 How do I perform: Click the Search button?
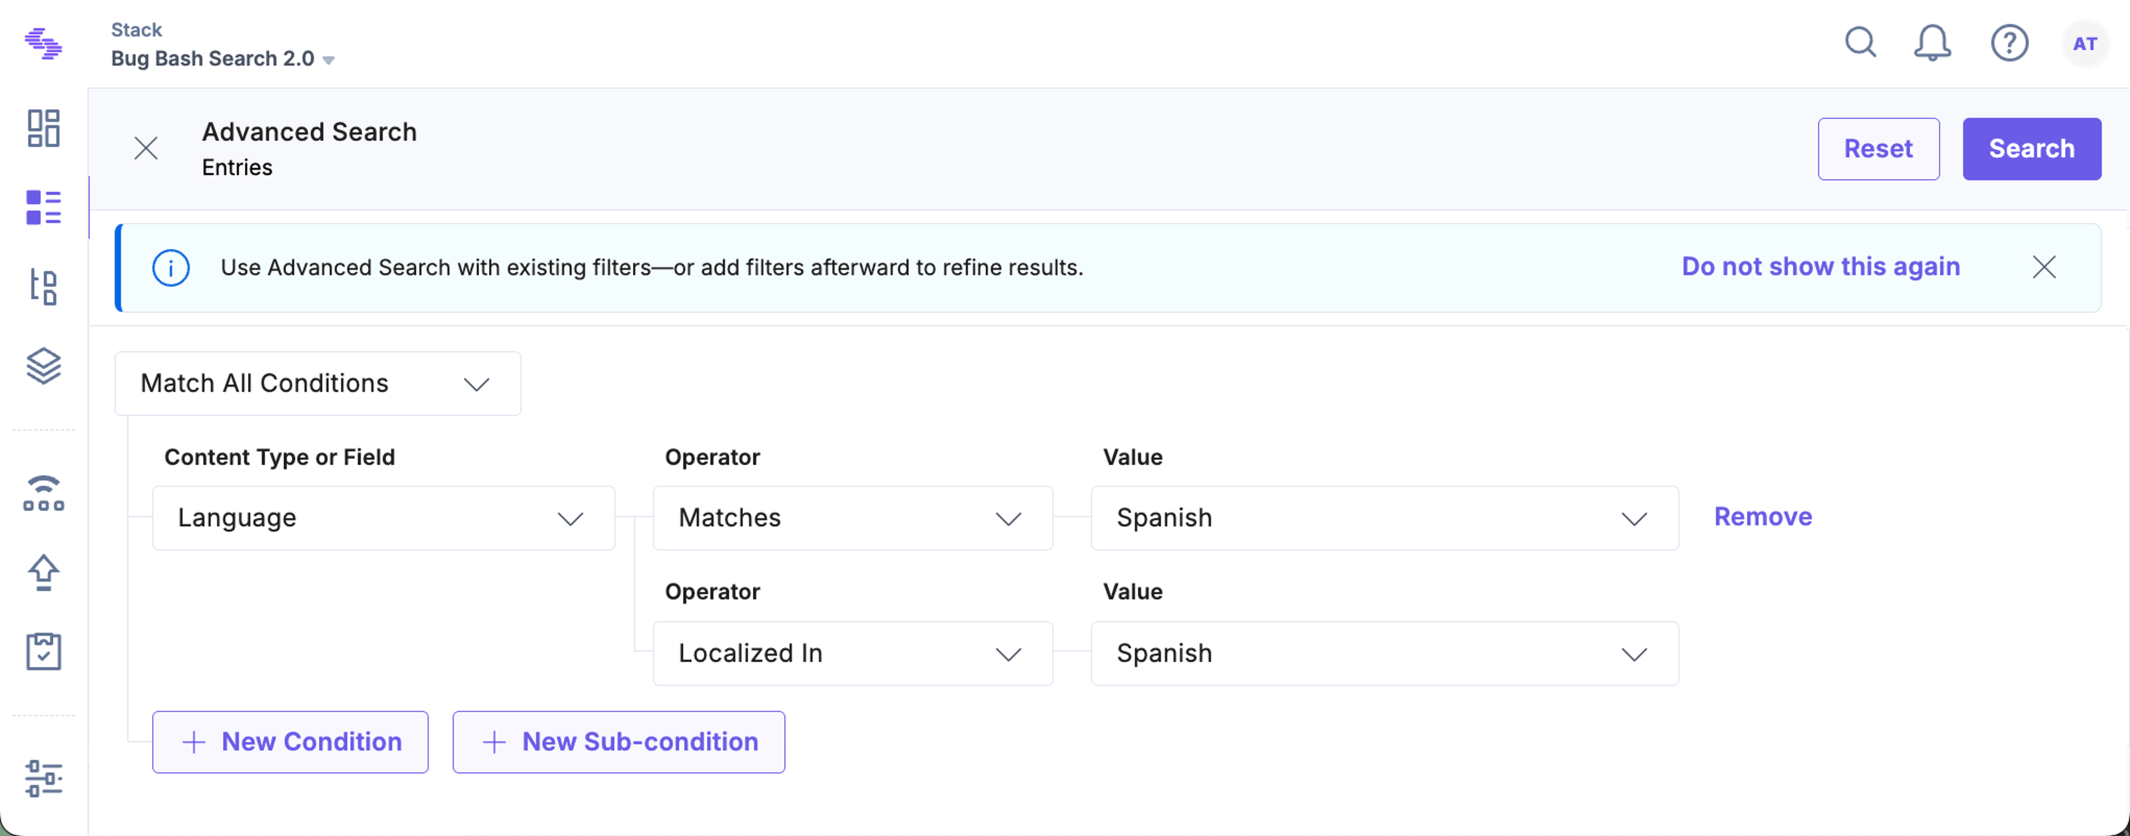coord(2032,149)
